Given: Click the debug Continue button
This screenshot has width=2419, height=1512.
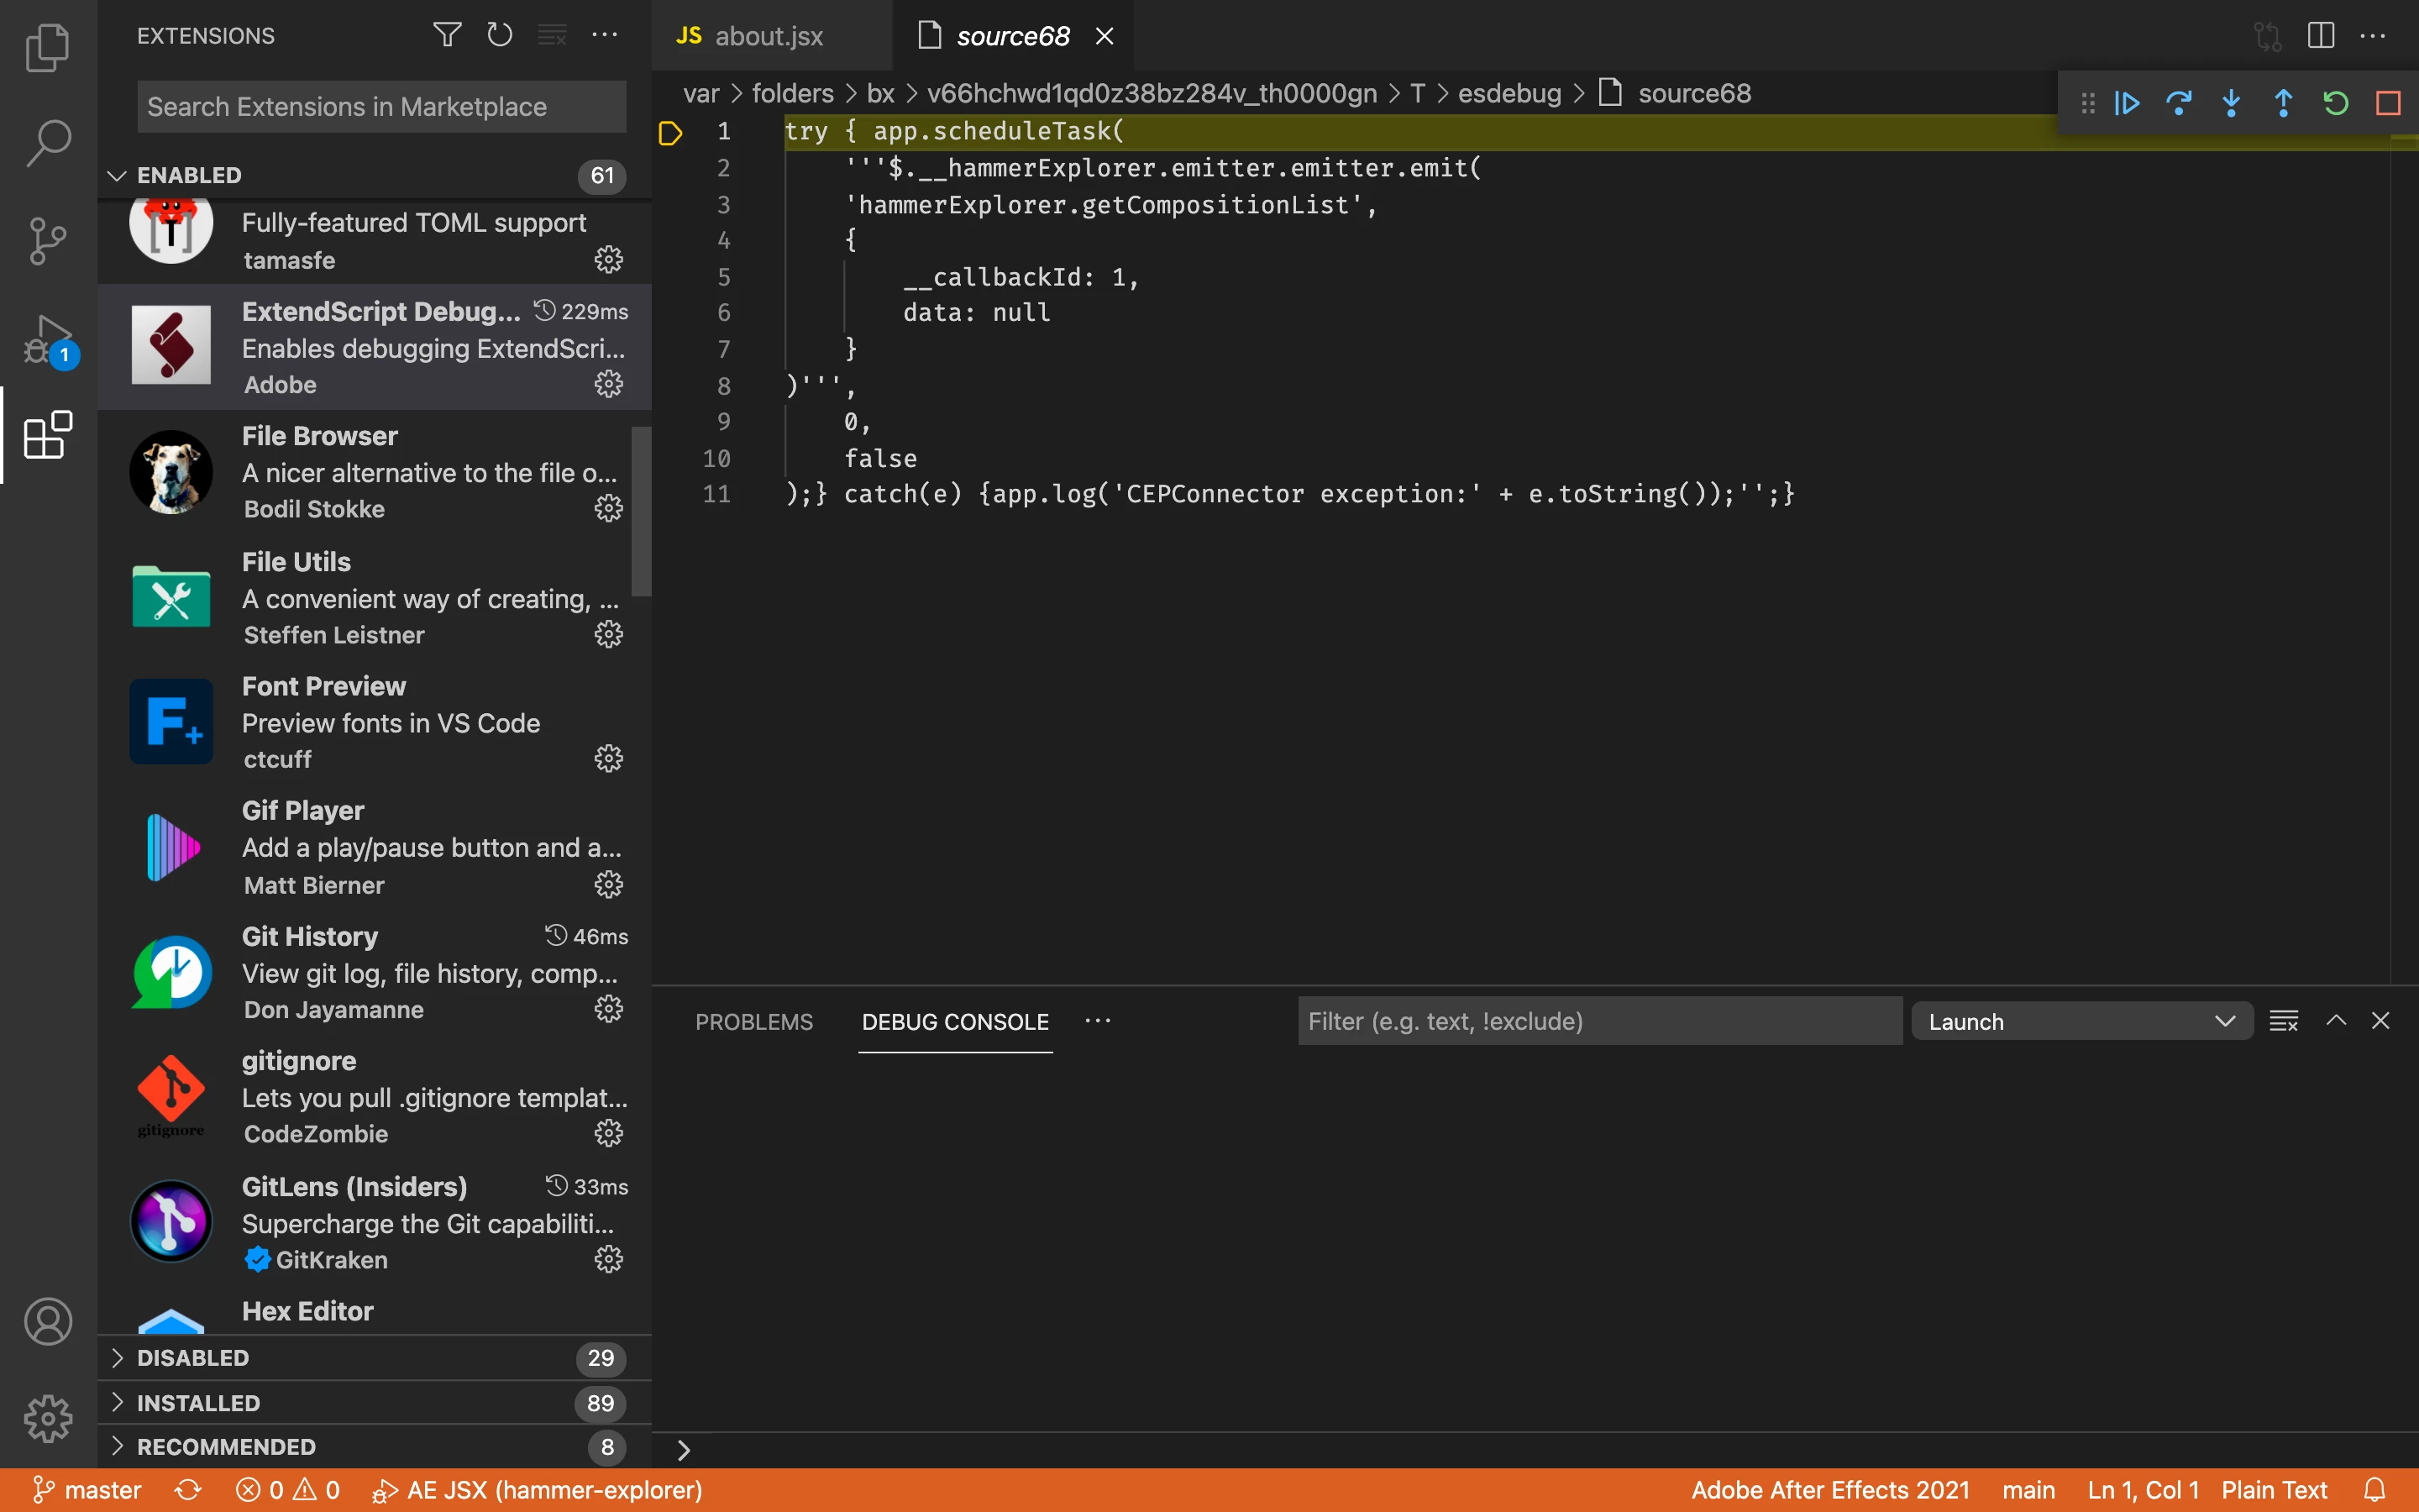Looking at the screenshot, I should 2126,103.
